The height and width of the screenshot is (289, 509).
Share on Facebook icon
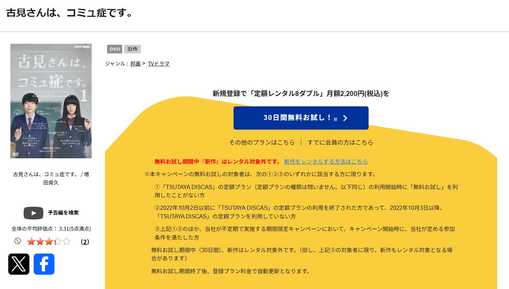[x=44, y=264]
